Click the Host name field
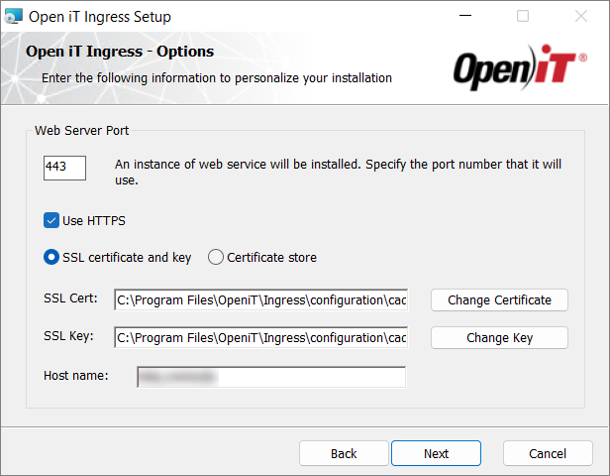Viewport: 610px width, 476px height. 271,377
